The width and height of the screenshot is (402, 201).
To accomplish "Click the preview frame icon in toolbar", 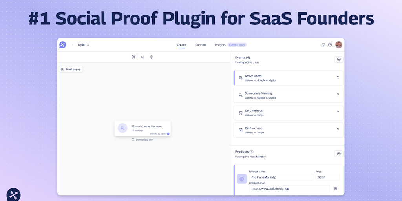I will click(x=133, y=57).
